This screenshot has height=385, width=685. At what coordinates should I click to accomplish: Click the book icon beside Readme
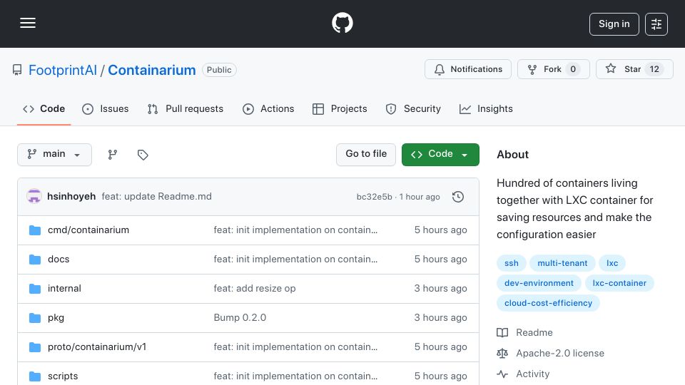(502, 333)
